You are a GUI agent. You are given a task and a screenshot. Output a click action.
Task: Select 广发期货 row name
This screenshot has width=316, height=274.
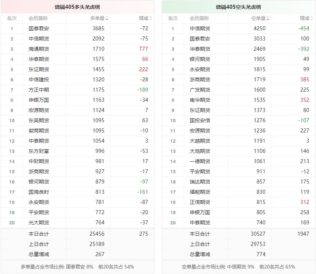tap(200, 90)
